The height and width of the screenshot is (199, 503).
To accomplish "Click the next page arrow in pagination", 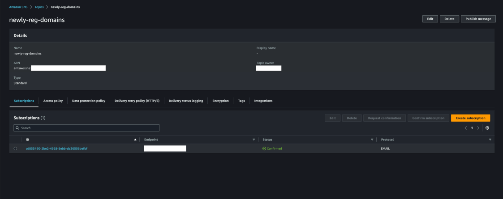I will tap(478, 128).
